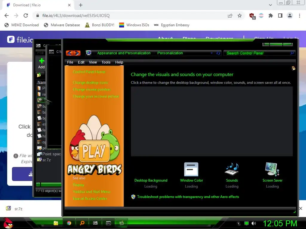Open the View menu in Control Panel

point(93,62)
